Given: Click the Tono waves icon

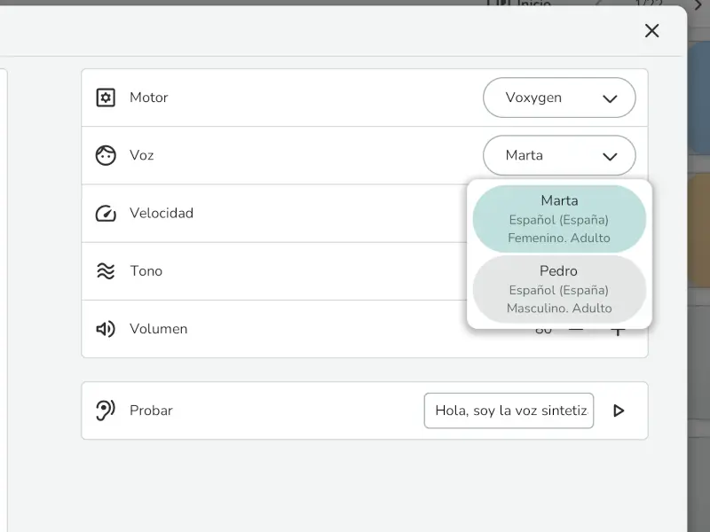Looking at the screenshot, I should [105, 271].
